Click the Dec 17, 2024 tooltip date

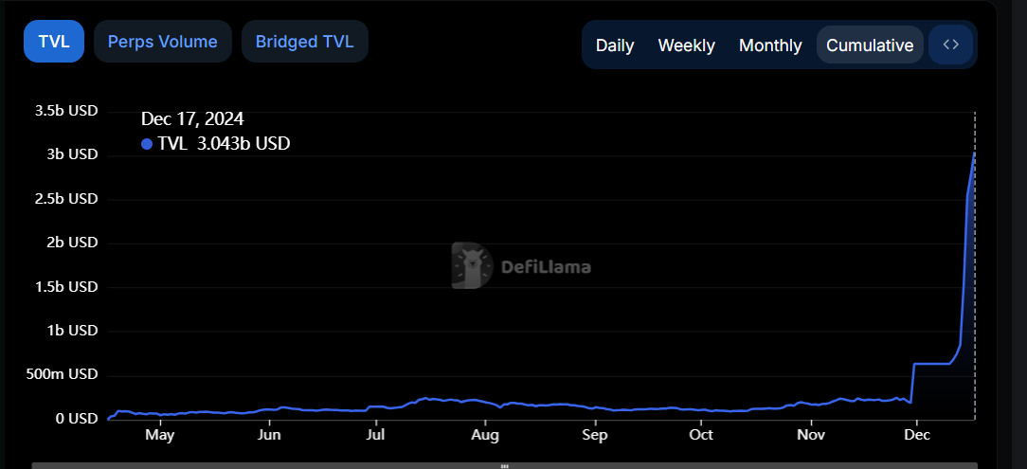pyautogui.click(x=192, y=118)
